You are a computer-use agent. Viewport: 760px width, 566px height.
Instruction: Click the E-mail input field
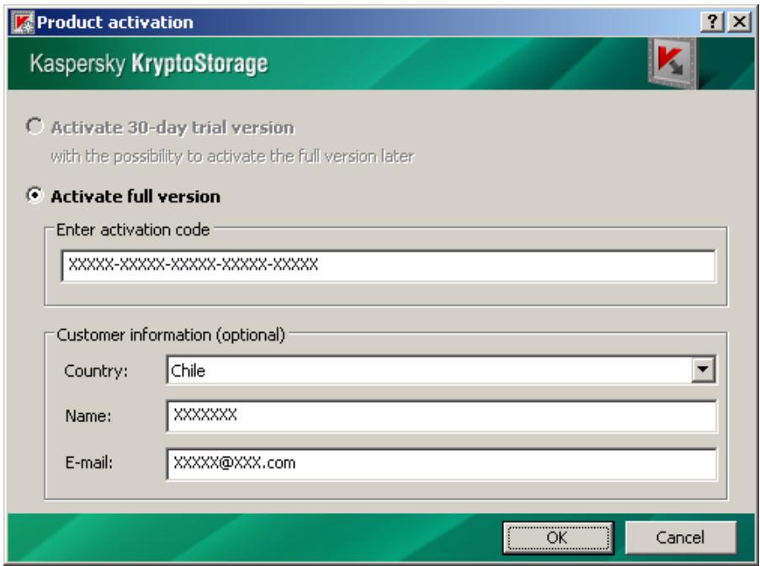(441, 464)
